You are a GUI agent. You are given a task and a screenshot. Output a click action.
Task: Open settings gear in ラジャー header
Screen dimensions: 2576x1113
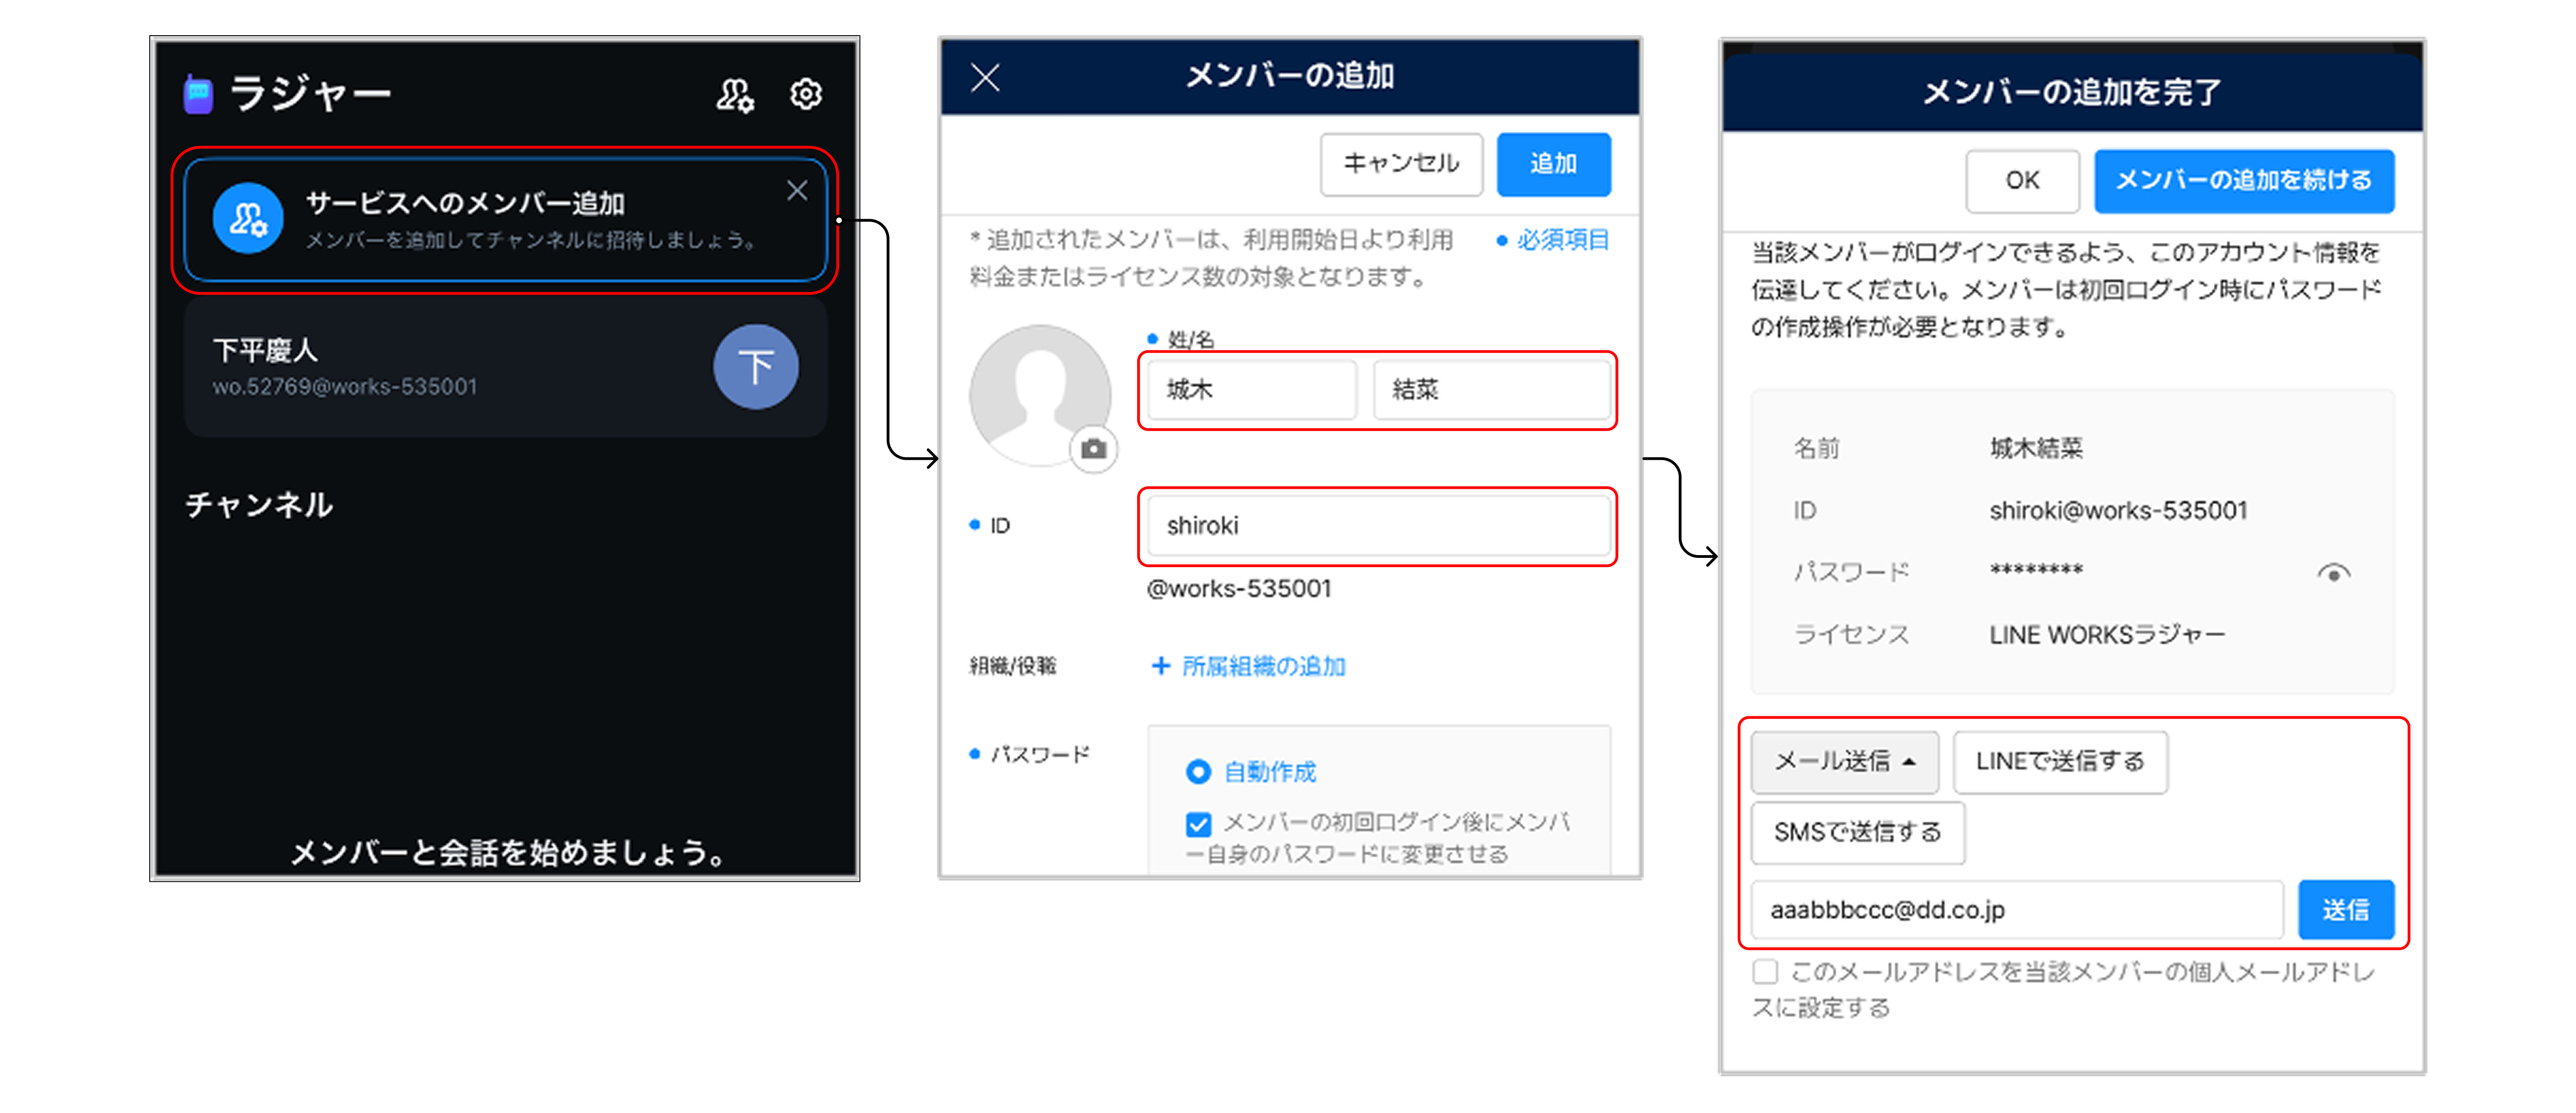point(805,95)
